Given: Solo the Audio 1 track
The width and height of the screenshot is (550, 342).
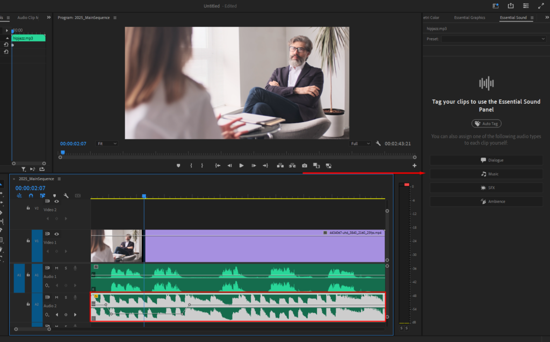Looking at the screenshot, I should click(x=66, y=268).
